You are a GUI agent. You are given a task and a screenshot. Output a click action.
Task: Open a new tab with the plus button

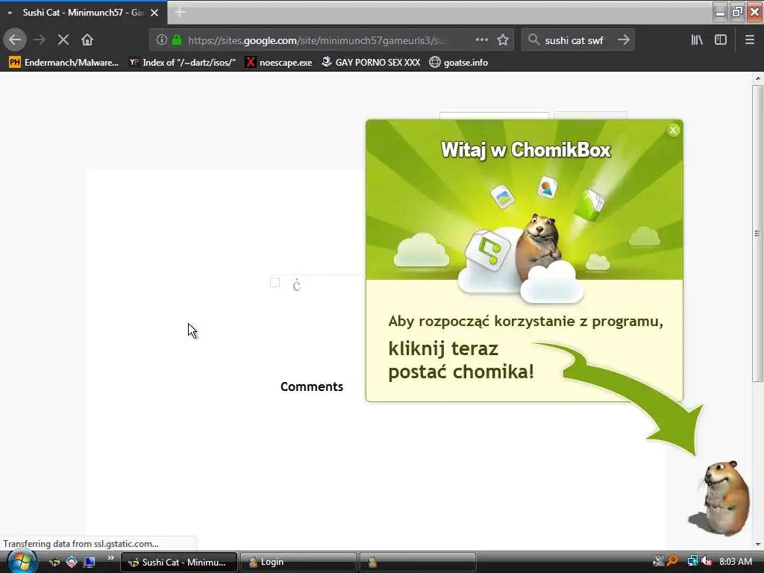(180, 13)
